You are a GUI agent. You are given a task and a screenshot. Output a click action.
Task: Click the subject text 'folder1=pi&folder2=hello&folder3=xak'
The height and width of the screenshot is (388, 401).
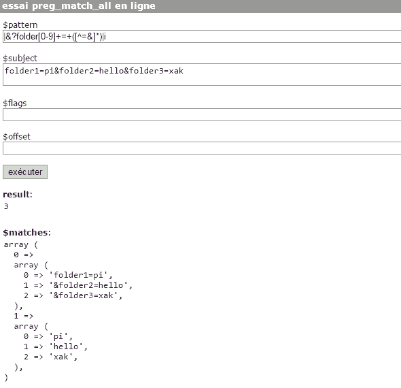click(94, 71)
